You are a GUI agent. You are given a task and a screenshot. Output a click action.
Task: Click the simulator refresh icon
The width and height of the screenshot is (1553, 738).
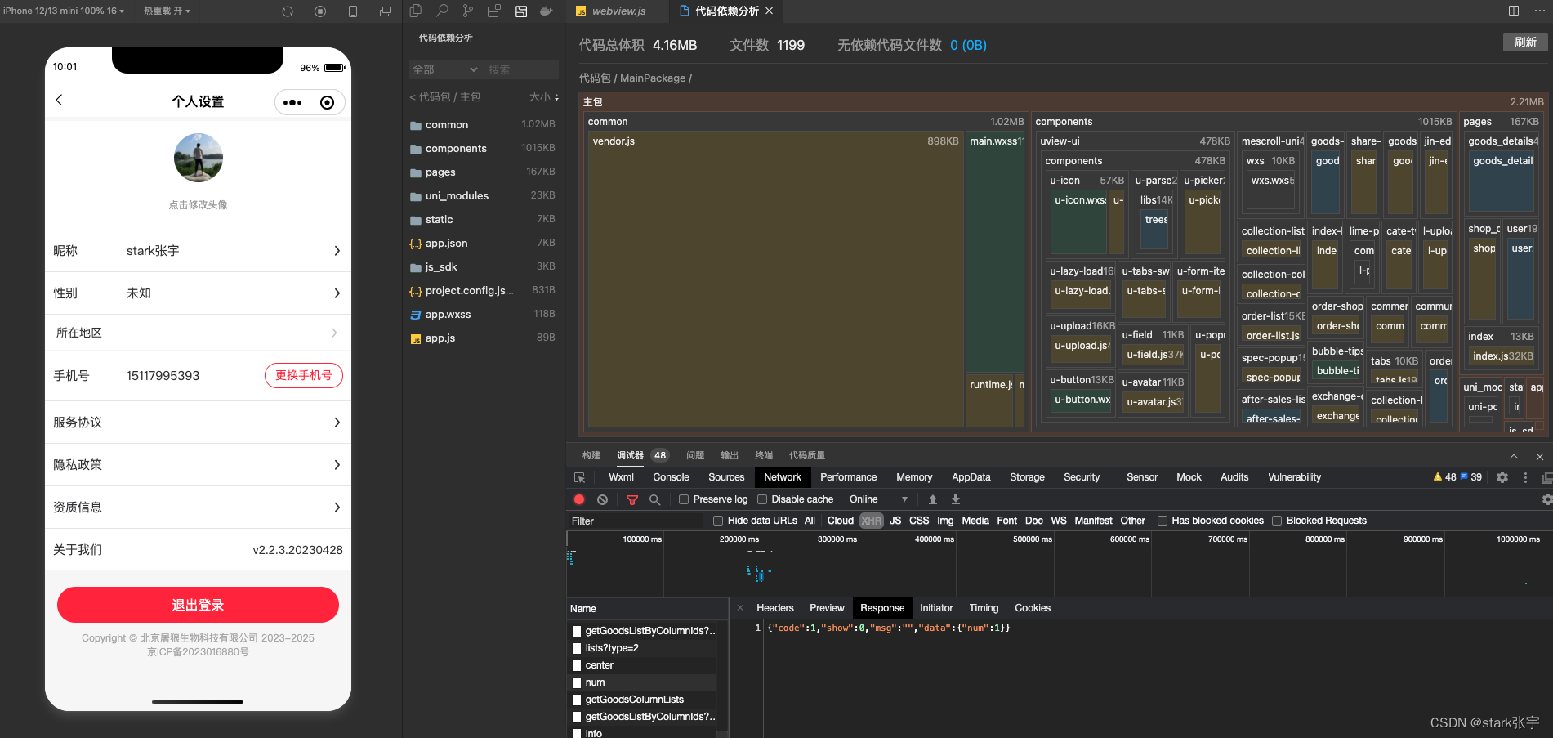pyautogui.click(x=288, y=11)
